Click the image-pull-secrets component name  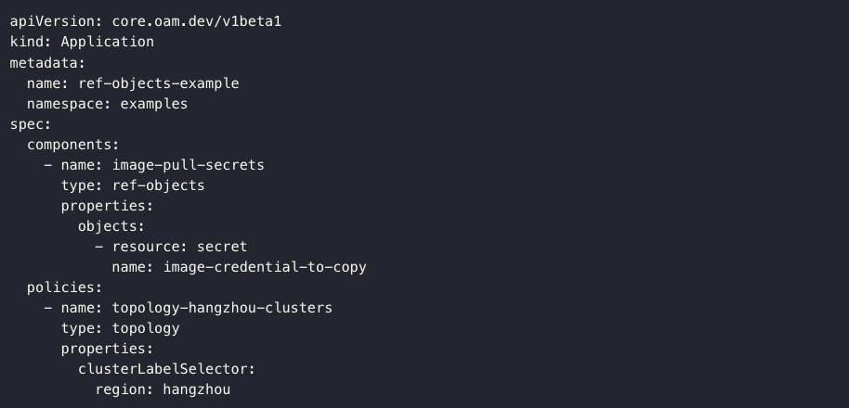pyautogui.click(x=189, y=165)
